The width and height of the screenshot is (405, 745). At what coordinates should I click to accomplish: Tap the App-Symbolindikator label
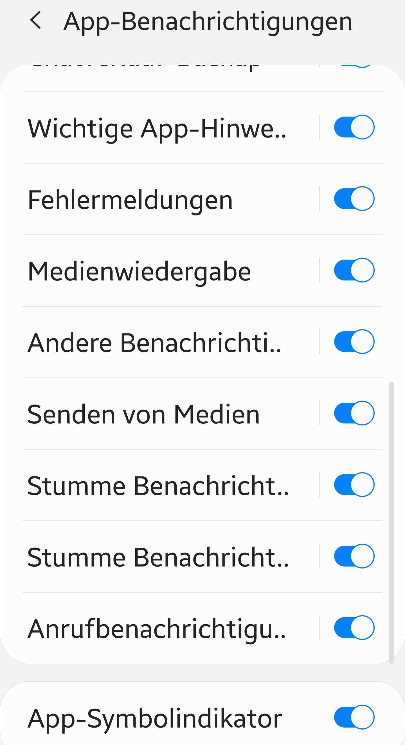155,718
